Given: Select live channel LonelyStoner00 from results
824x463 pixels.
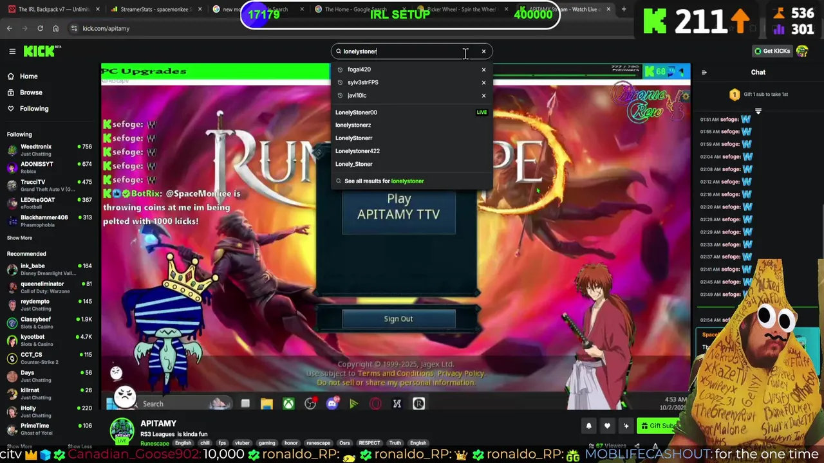Looking at the screenshot, I should (x=411, y=113).
